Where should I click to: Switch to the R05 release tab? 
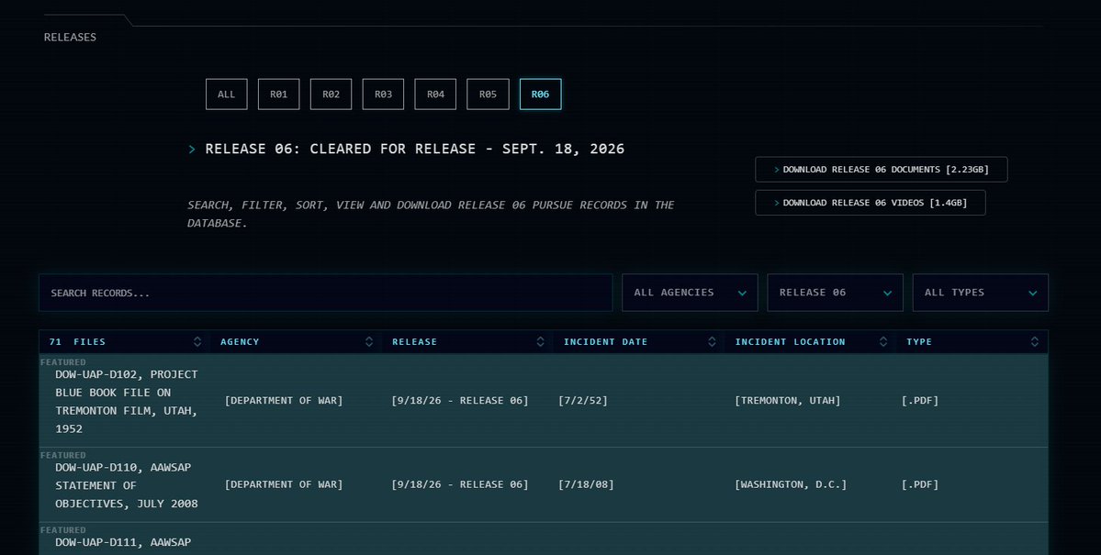click(x=488, y=94)
